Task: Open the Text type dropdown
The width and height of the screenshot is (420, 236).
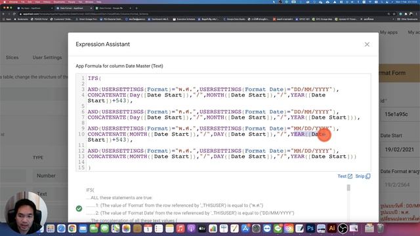Action: coord(51,193)
